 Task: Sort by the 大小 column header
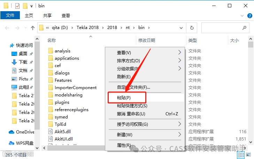pyautogui.click(x=234, y=40)
